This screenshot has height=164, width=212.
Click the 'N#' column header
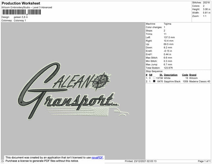(x=151, y=75)
